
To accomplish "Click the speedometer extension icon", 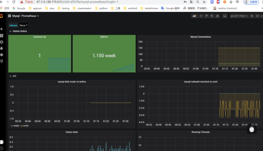I will (237, 2).
